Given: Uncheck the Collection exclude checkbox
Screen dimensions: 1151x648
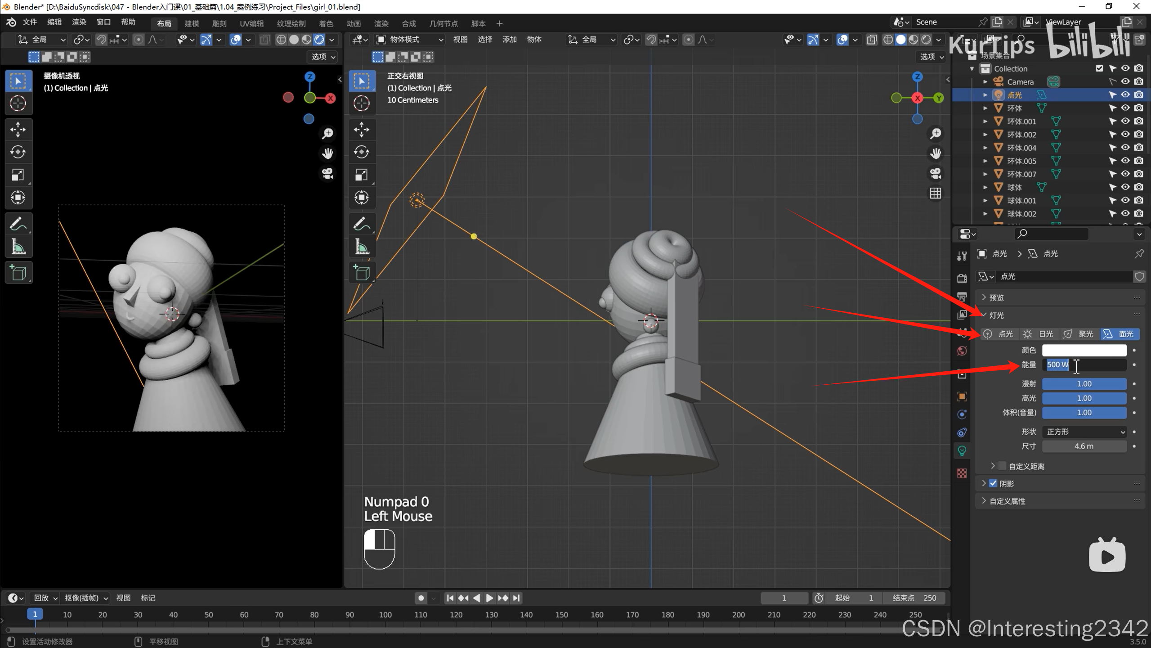Looking at the screenshot, I should (x=1099, y=68).
